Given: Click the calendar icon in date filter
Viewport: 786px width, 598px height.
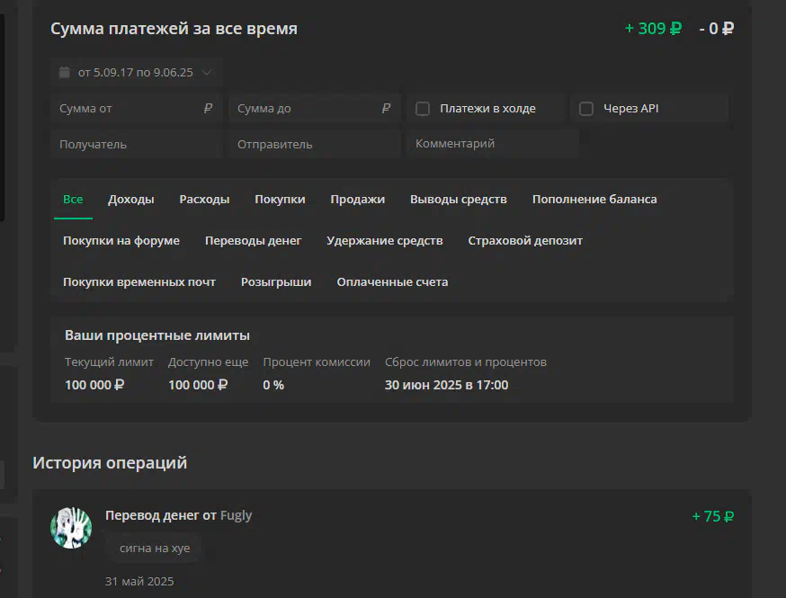Looking at the screenshot, I should (64, 72).
